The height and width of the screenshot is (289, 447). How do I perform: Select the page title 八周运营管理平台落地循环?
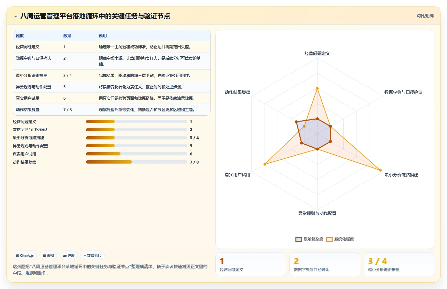tap(95, 16)
